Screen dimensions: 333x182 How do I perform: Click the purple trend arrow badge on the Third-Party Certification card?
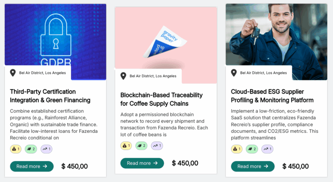(x=46, y=149)
